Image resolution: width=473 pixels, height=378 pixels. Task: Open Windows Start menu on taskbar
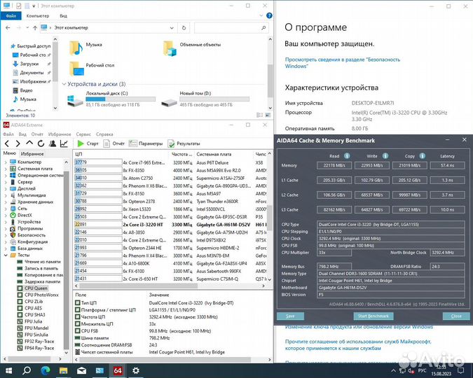pos(8,370)
